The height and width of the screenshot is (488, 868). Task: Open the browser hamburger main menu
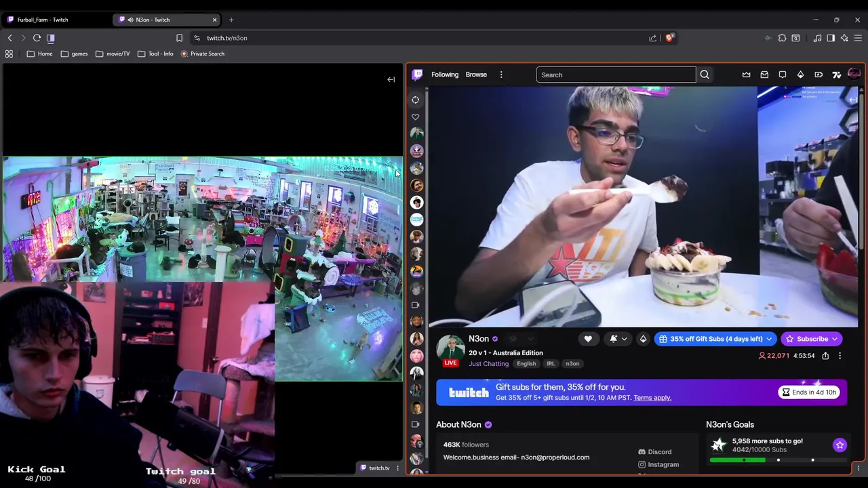click(858, 38)
